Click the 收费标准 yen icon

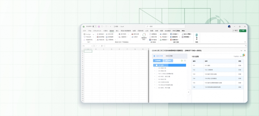pos(171,40)
